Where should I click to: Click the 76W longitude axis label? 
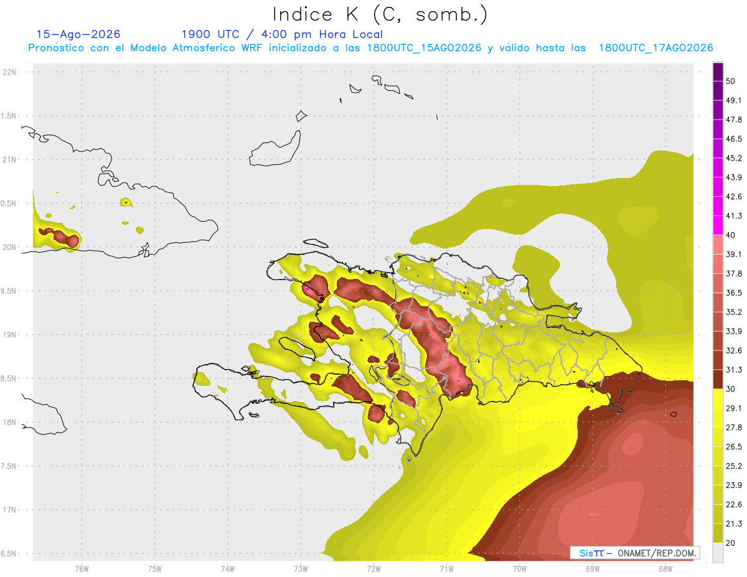[82, 568]
